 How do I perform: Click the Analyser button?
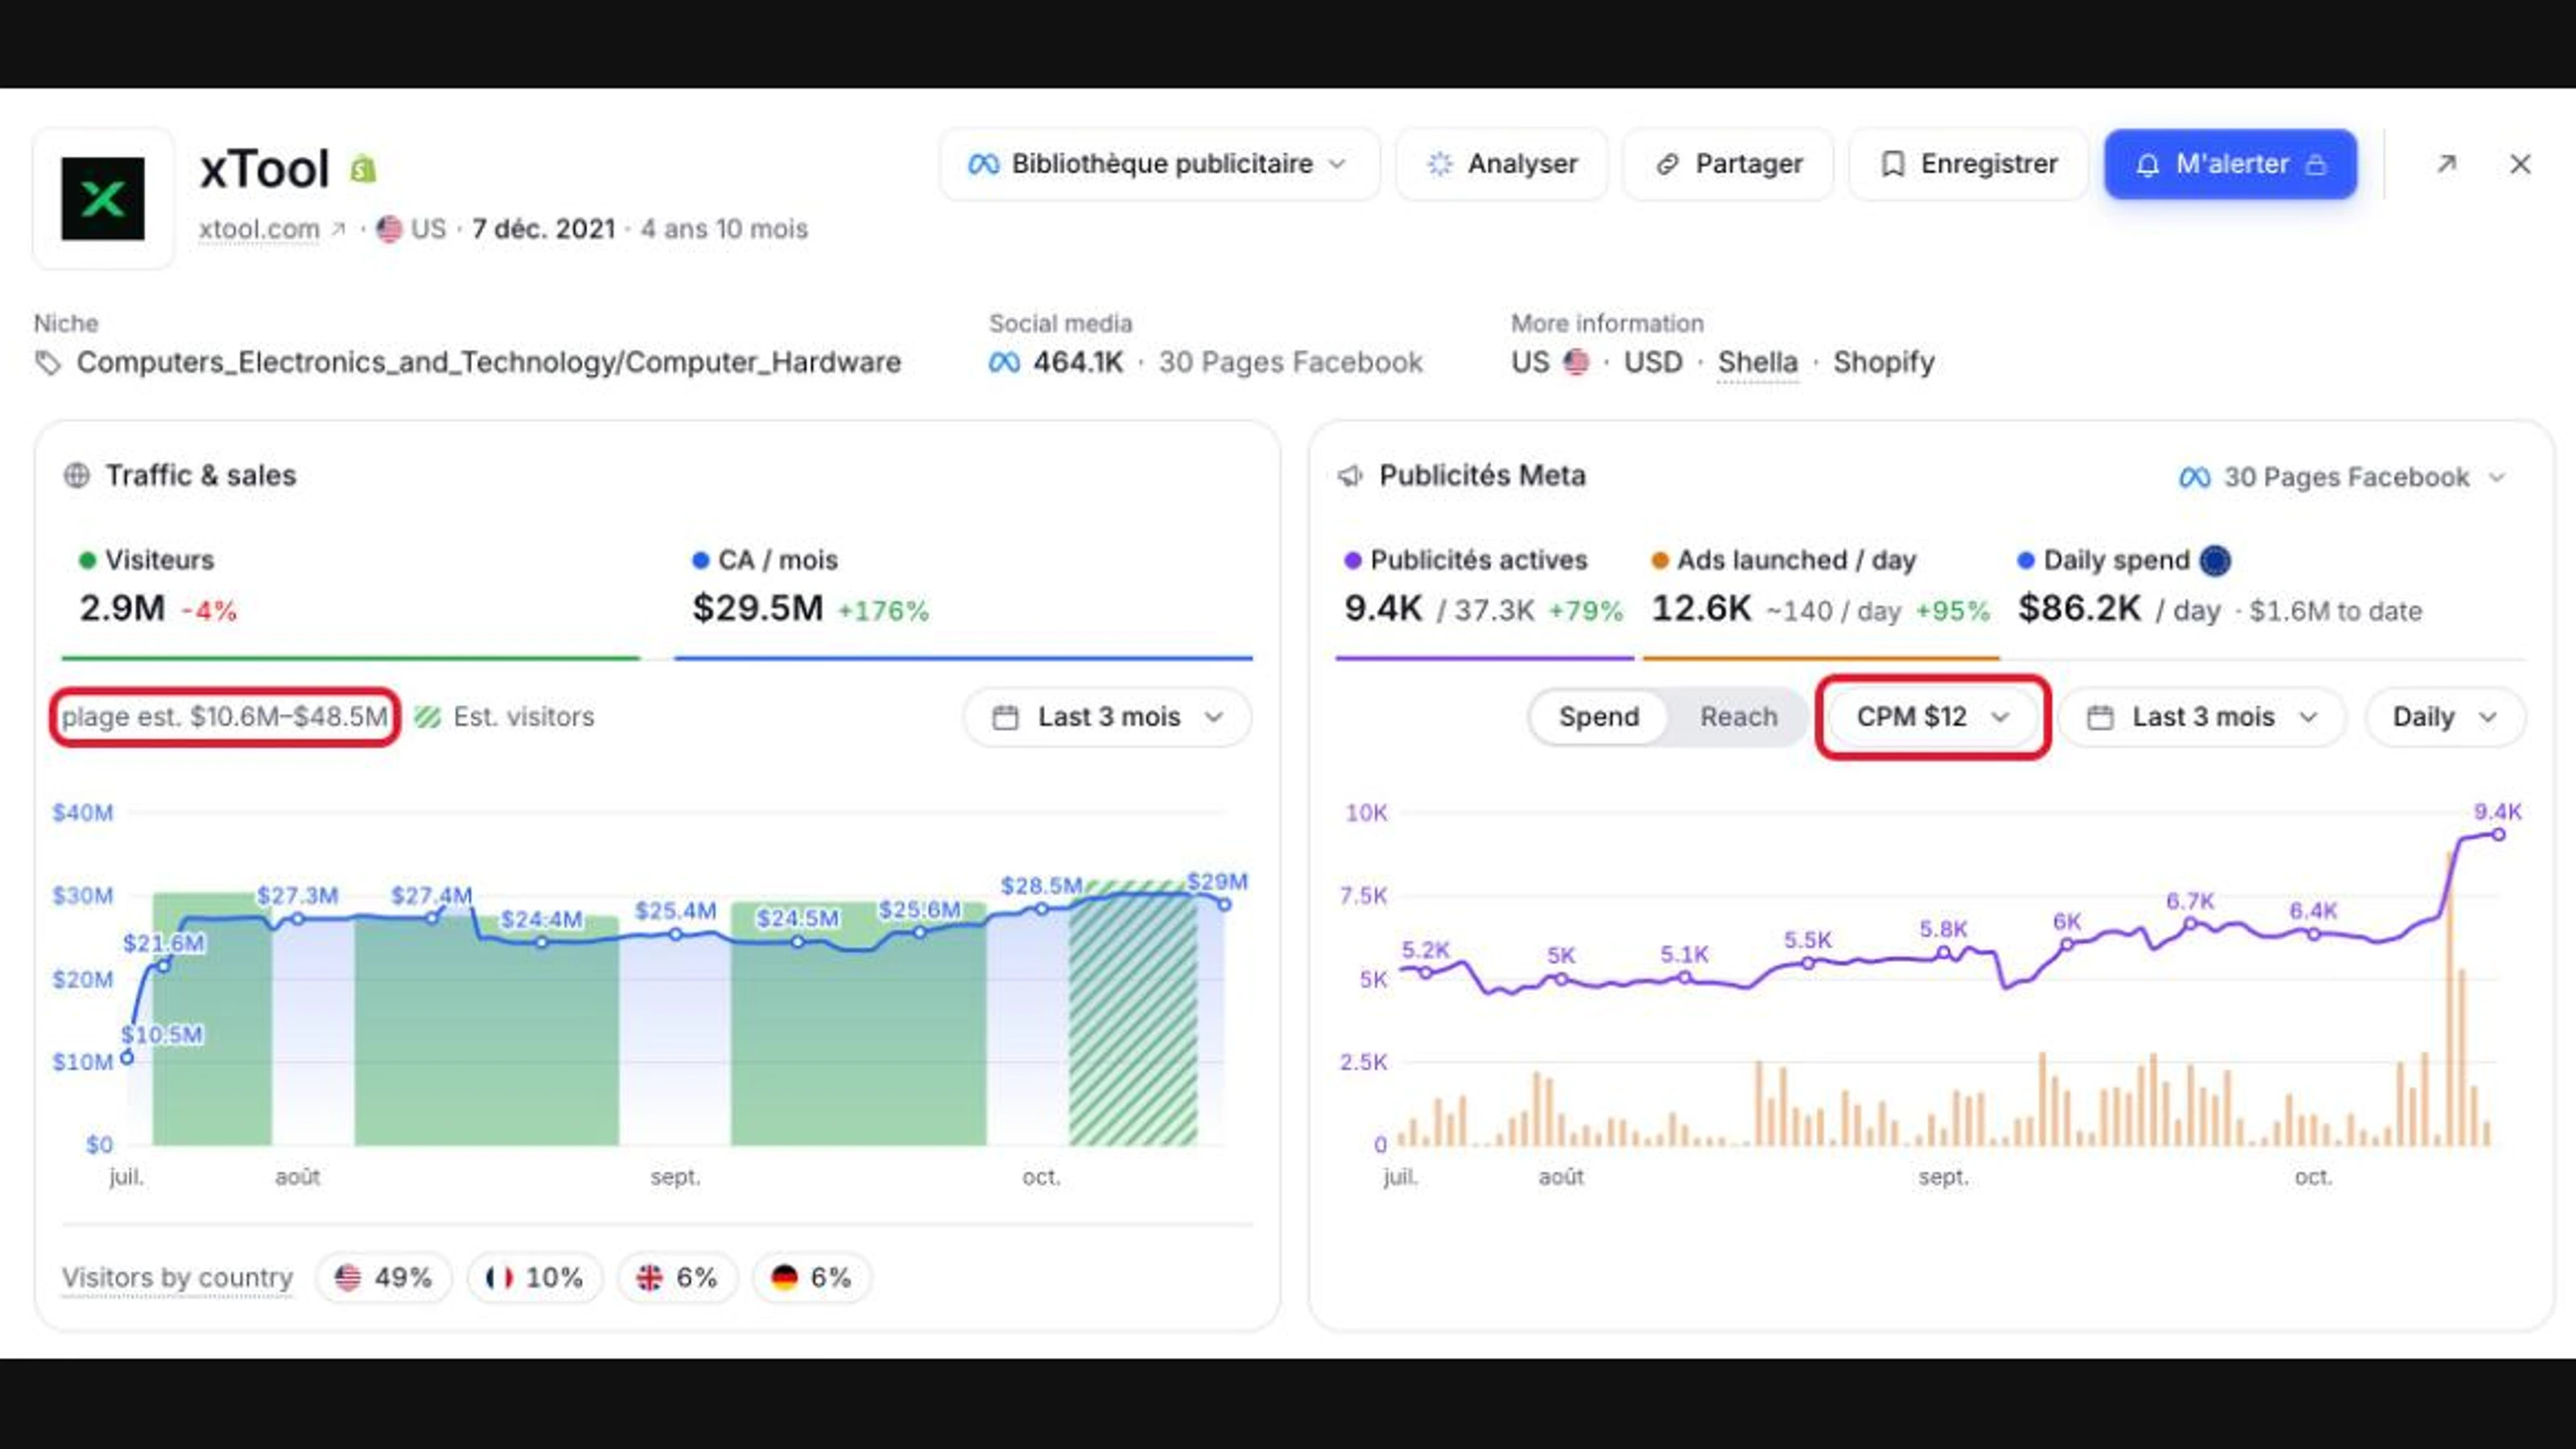click(x=1502, y=164)
